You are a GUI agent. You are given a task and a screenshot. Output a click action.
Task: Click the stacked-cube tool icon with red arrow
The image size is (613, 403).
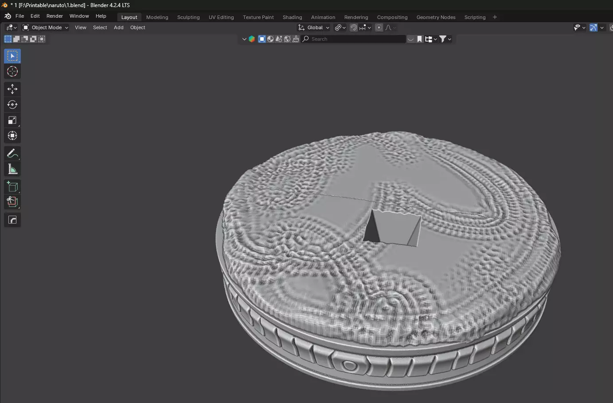12,202
